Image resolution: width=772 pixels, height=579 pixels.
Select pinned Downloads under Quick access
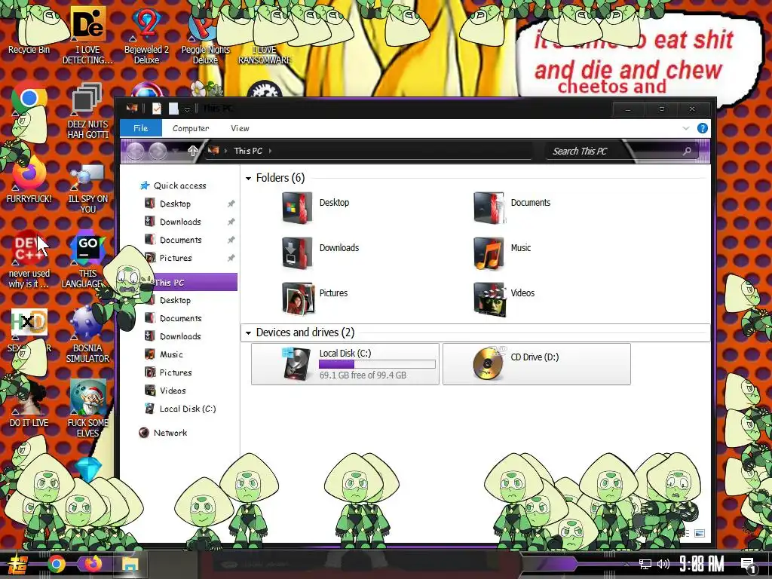[x=180, y=222]
